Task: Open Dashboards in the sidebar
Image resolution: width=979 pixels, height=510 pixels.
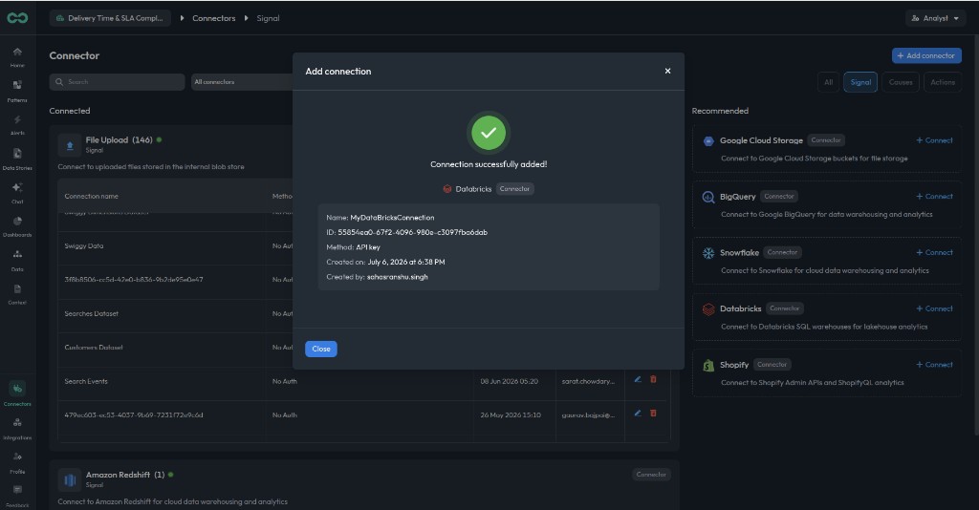Action: (x=17, y=226)
